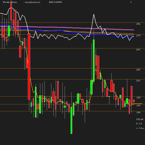145x145 pixels.
Task: Click the 221 price level label
Action: click(x=138, y=81)
